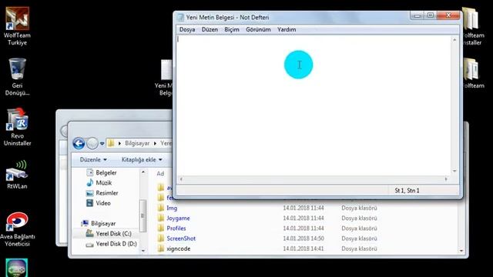Click the ScreenShot folder icon
Screen dimensions: 493x277
[161, 239]
